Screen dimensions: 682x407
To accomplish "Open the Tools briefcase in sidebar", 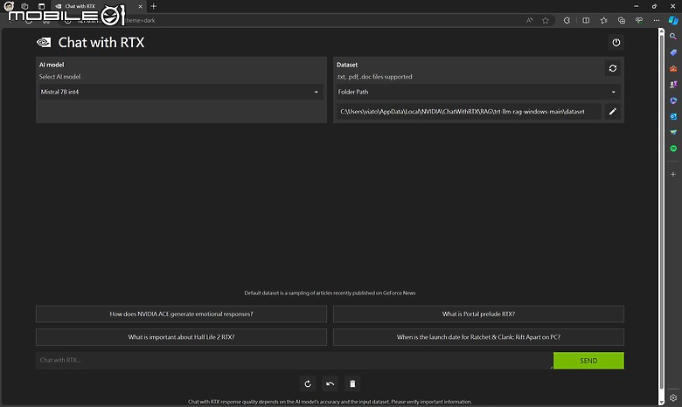I will coord(673,69).
